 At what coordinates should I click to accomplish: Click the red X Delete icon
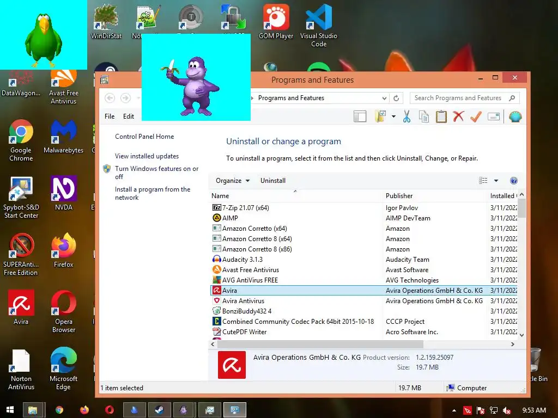click(x=458, y=116)
